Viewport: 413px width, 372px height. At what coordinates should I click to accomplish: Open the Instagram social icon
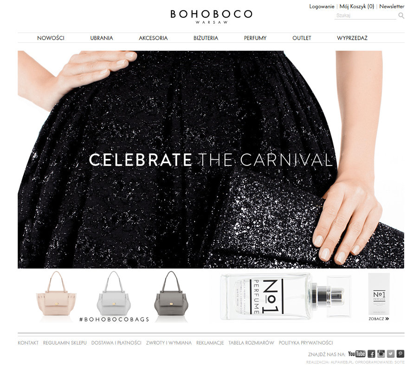pyautogui.click(x=381, y=354)
